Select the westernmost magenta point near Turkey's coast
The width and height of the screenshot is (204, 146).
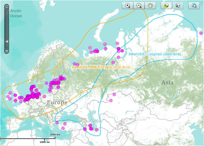tap(57, 123)
